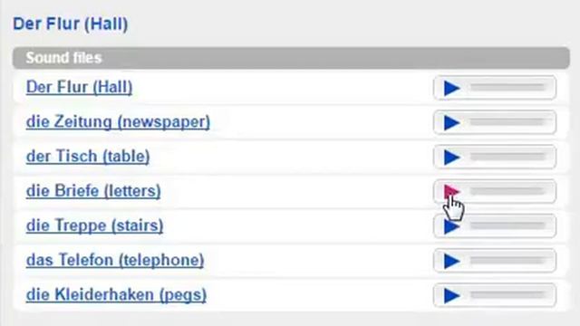Open the das Telefon (telephone) link

coord(115,260)
